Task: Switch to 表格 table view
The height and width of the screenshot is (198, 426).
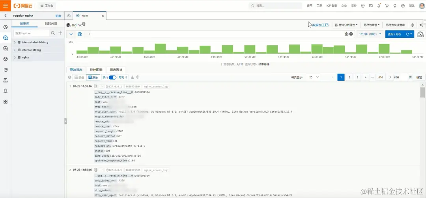Action: click(79, 77)
